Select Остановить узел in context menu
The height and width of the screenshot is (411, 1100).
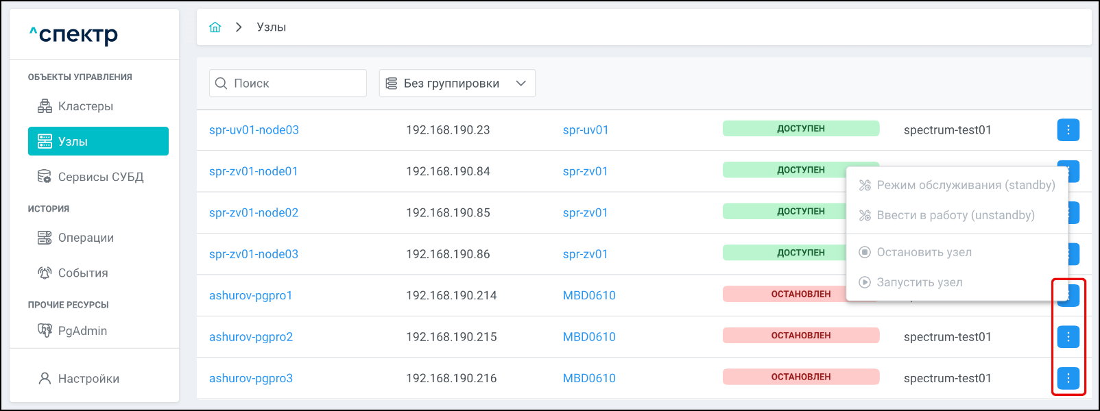(x=923, y=252)
